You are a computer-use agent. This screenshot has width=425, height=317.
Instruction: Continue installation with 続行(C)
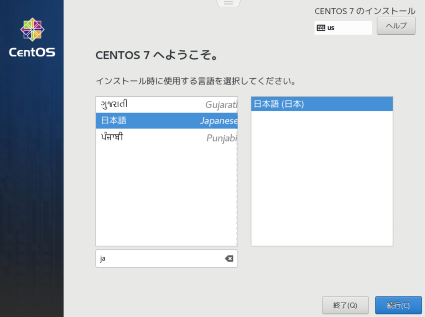tap(398, 305)
